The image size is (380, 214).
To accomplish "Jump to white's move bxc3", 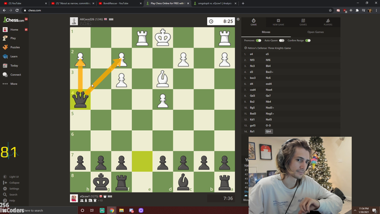I will tap(252, 78).
